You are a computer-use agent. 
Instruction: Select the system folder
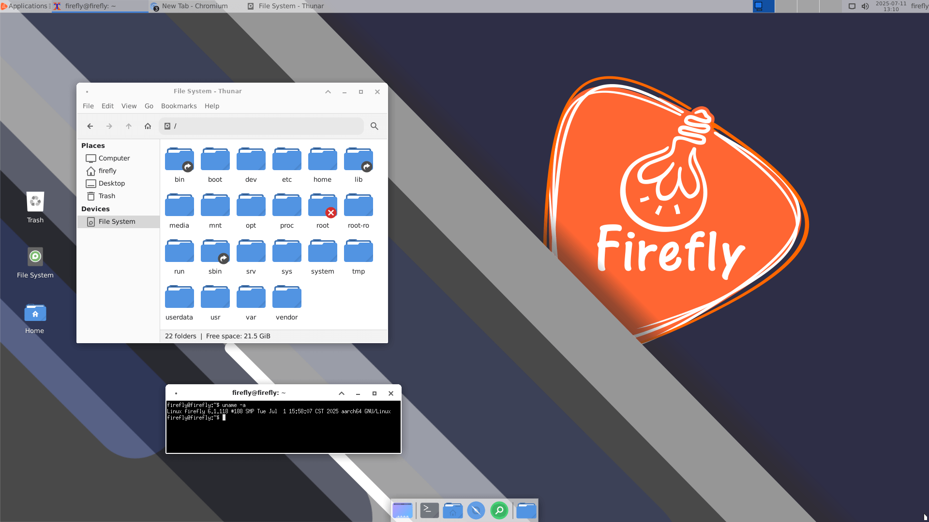coord(323,257)
